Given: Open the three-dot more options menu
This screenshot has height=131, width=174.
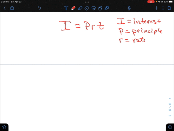Looking at the screenshot, I should (163, 8).
